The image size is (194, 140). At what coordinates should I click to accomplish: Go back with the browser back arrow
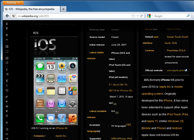click(x=7, y=16)
